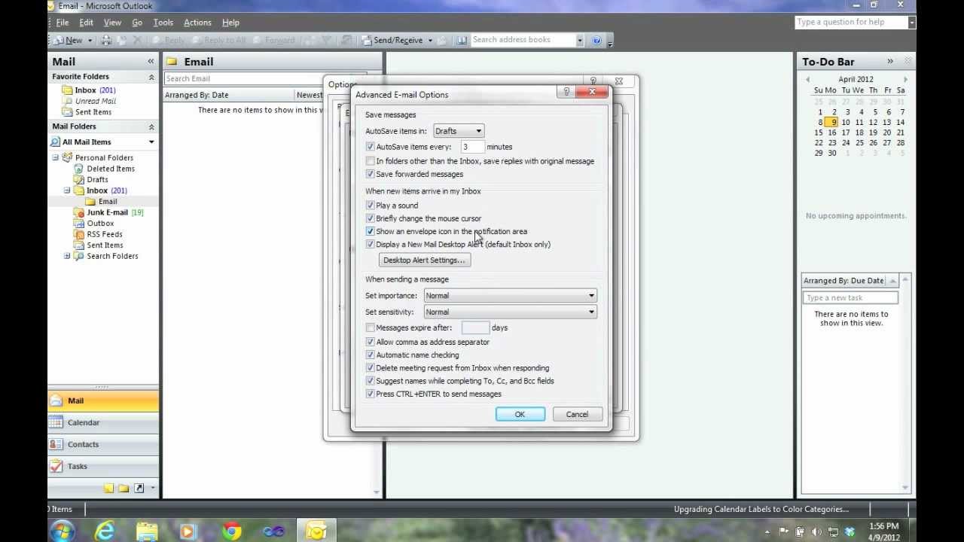Open Desktop Alert Settings
This screenshot has height=542, width=964.
tap(424, 260)
